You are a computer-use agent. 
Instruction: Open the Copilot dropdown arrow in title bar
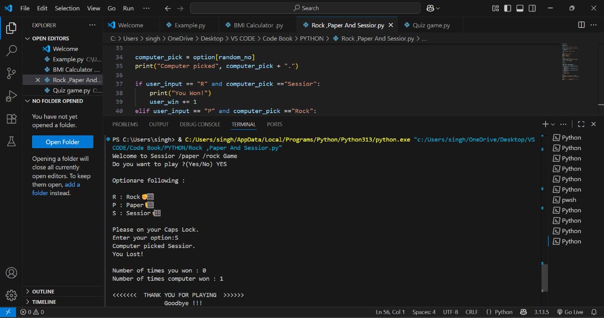(438, 8)
